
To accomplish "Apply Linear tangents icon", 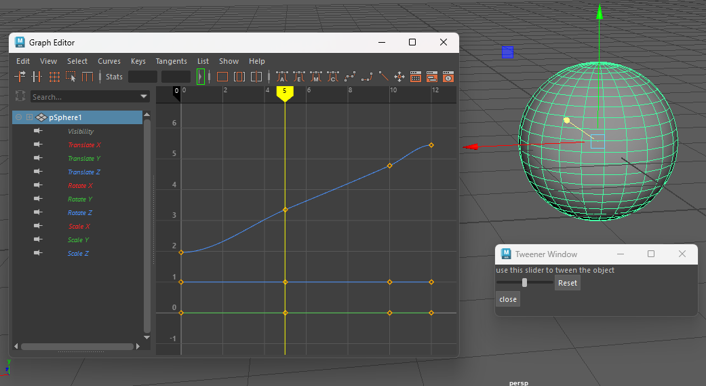I will (383, 77).
